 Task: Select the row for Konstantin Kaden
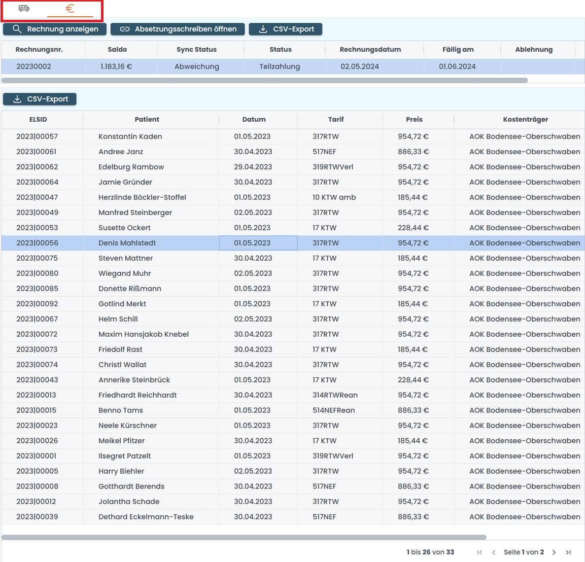pos(147,136)
